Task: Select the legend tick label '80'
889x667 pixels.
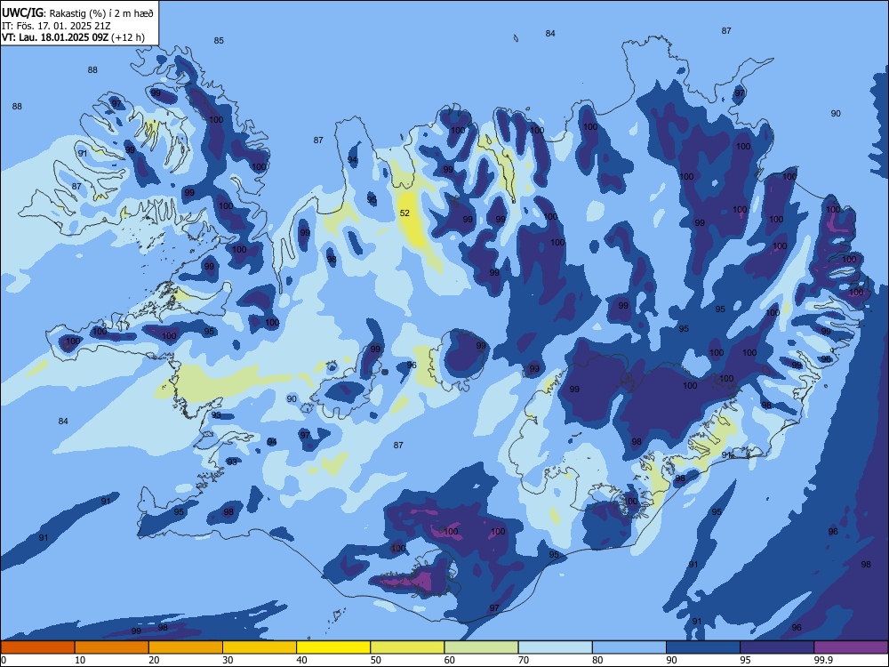Action: [x=597, y=660]
